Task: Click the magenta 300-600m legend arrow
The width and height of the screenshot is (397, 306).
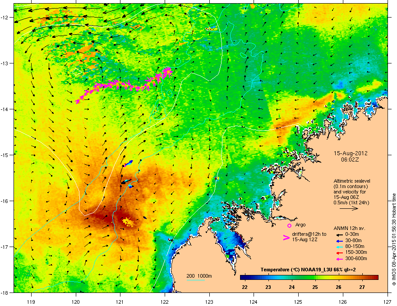Action: 339,259
